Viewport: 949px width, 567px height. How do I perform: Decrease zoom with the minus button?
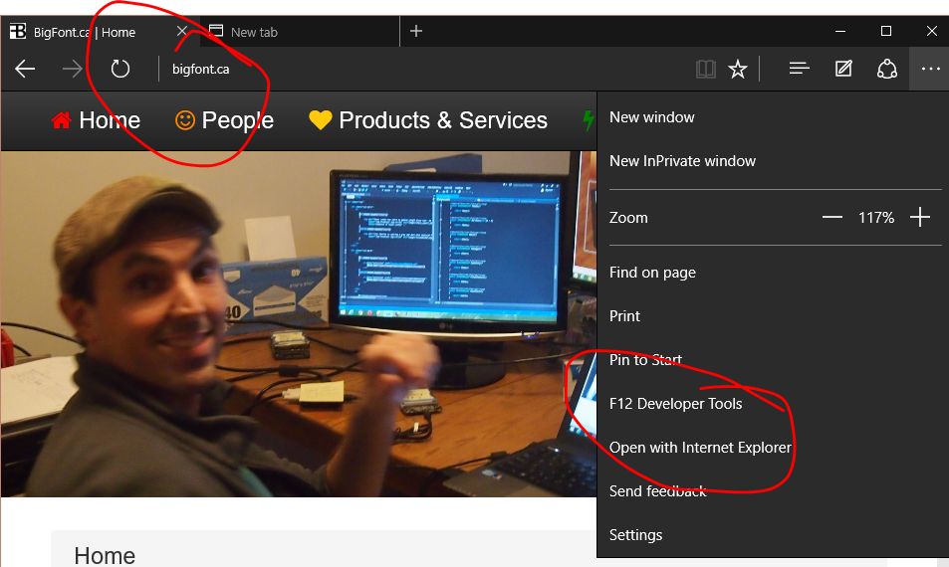[832, 217]
